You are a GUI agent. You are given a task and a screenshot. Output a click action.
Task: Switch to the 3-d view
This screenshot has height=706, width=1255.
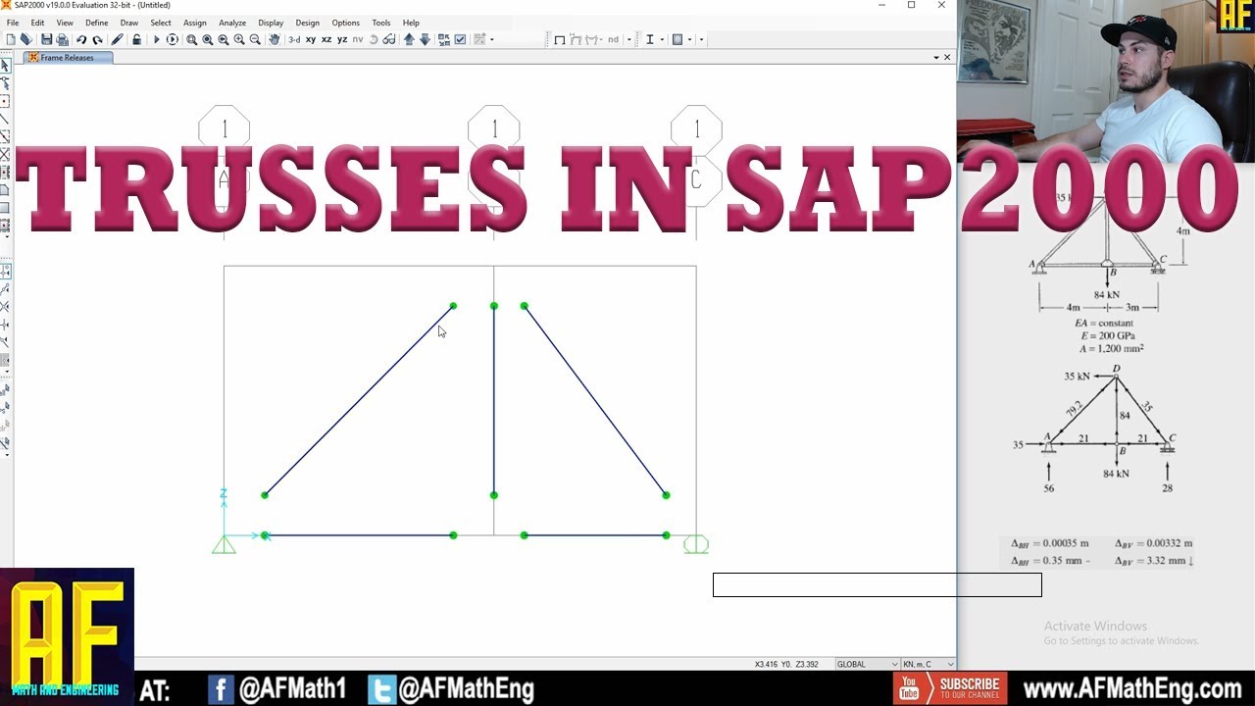coord(294,39)
